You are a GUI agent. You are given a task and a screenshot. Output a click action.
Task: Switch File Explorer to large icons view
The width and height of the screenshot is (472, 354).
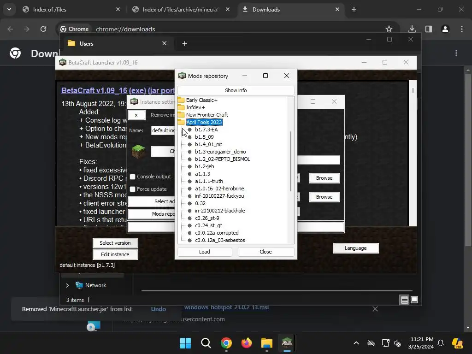(414, 300)
